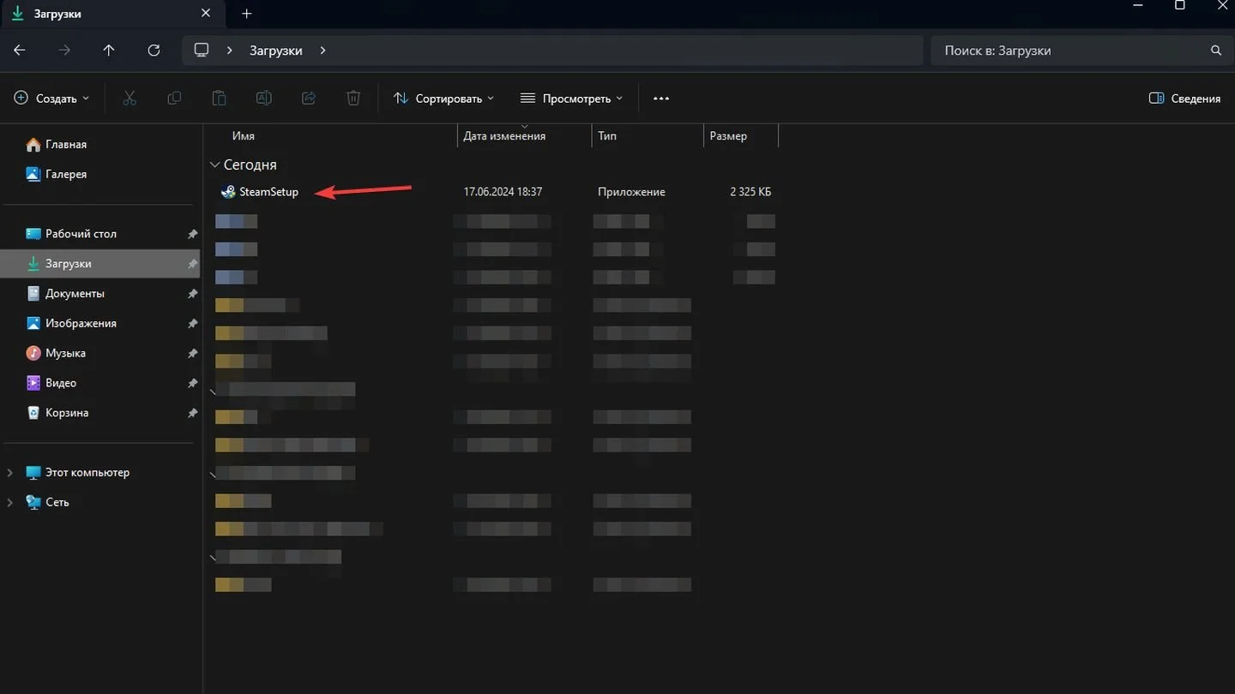Click the pin icon next to Документы
Image resolution: width=1235 pixels, height=694 pixels.
tap(192, 293)
